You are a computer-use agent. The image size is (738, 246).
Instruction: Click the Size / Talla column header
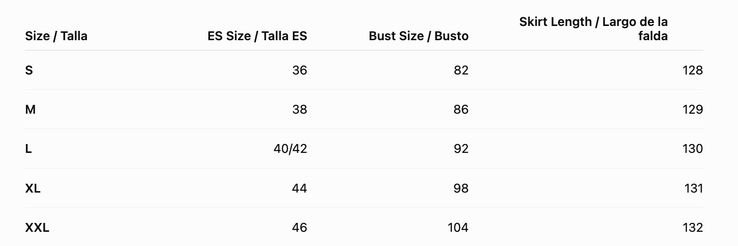[x=56, y=36]
